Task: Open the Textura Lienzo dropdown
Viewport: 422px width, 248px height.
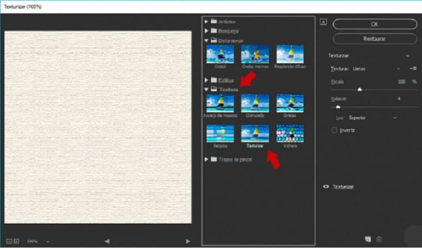Action: tap(376, 69)
